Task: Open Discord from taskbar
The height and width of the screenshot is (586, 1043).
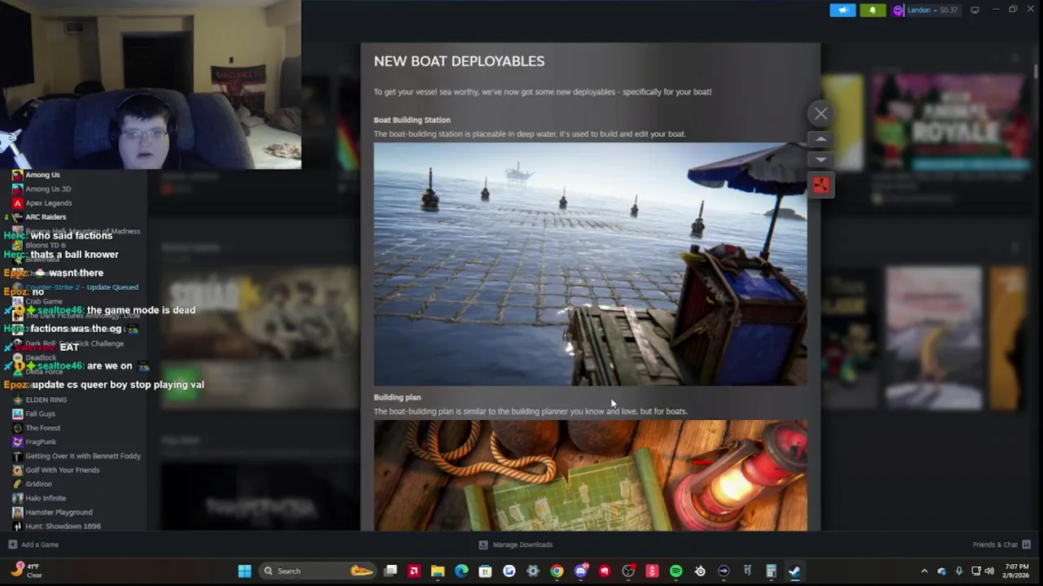Action: pos(580,571)
